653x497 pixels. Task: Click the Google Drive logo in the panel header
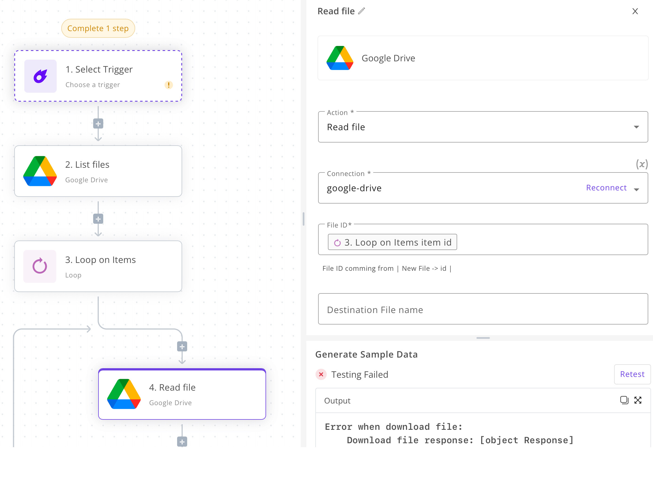tap(340, 58)
